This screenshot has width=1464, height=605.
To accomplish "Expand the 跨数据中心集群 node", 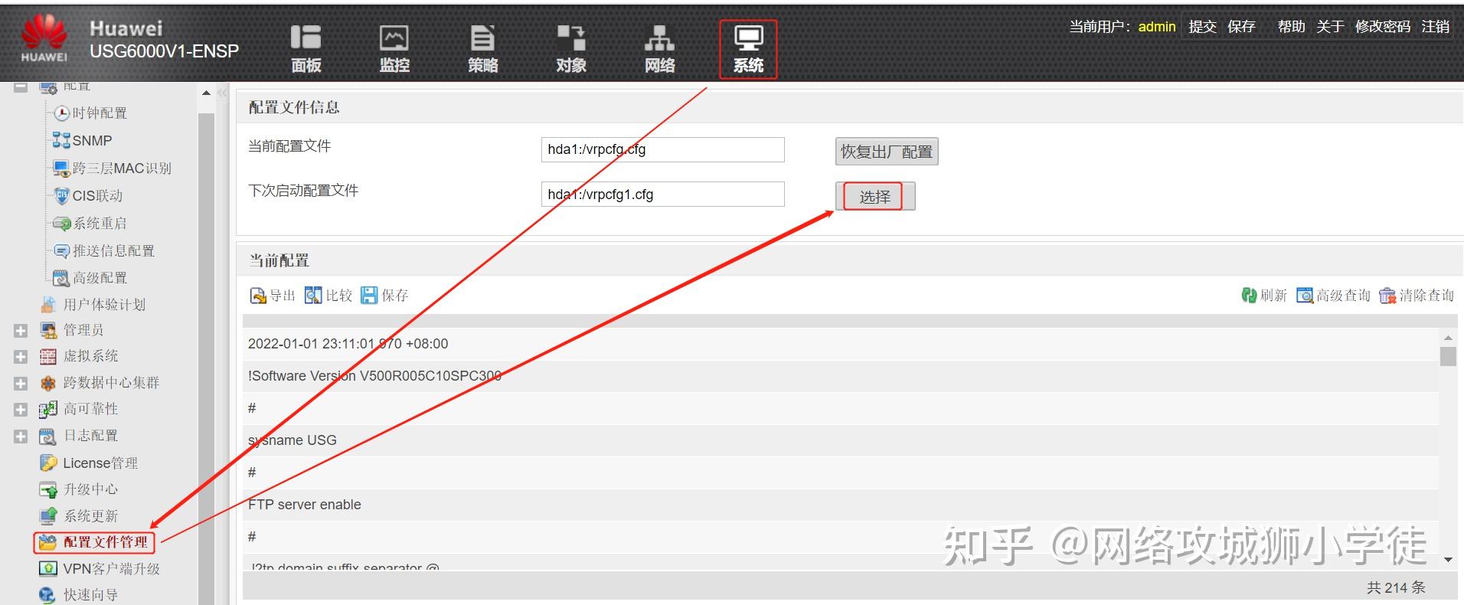I will [21, 384].
